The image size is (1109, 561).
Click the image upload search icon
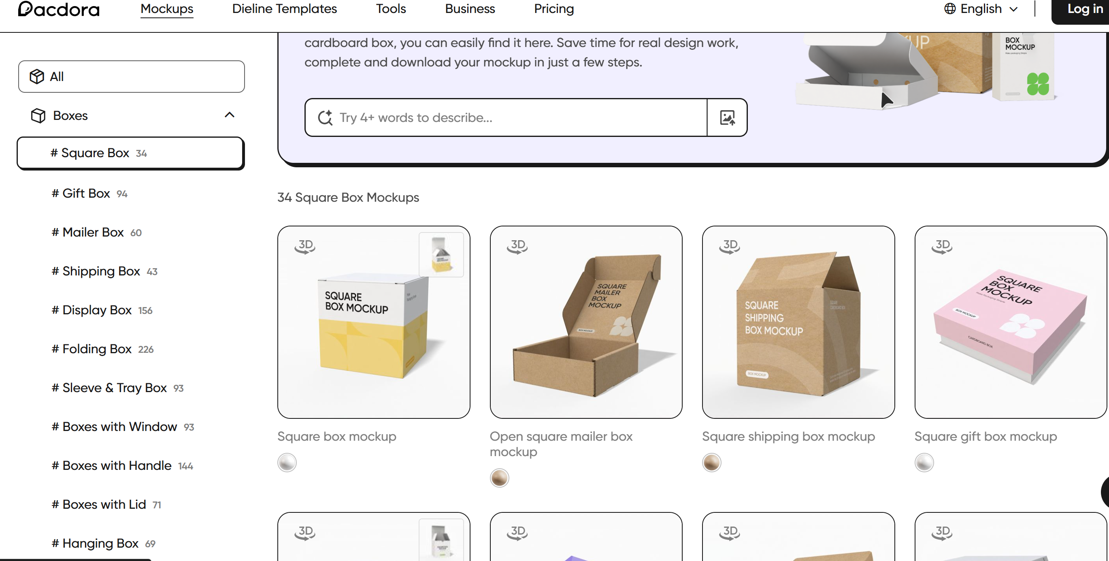click(x=727, y=117)
